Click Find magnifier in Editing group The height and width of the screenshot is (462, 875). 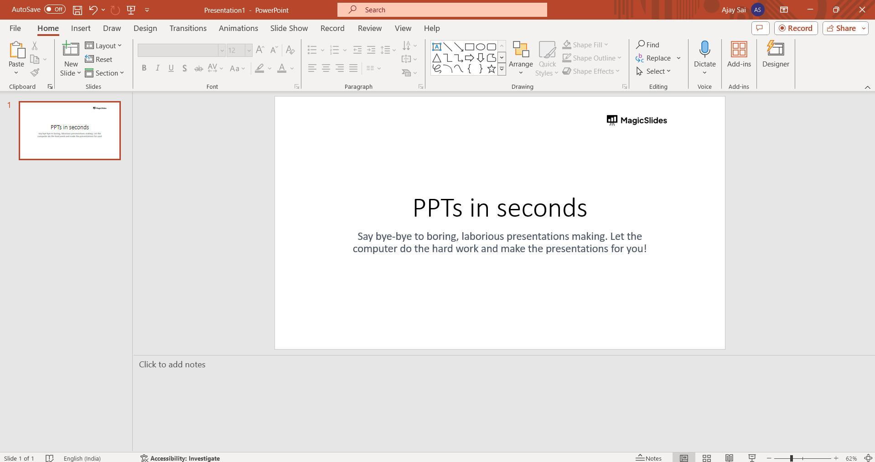(647, 45)
